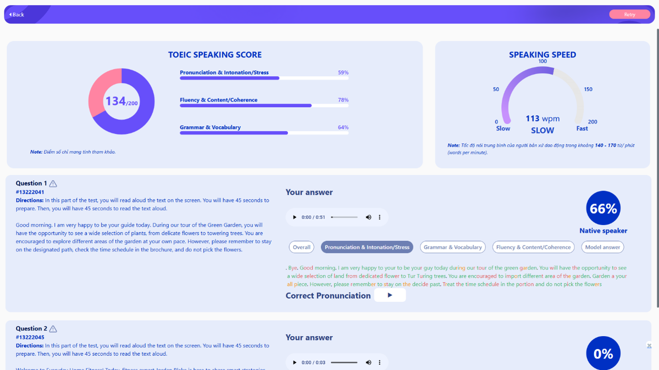Show the Fluency & Content/Coherence tab
Screen dimensions: 659x370
point(533,247)
